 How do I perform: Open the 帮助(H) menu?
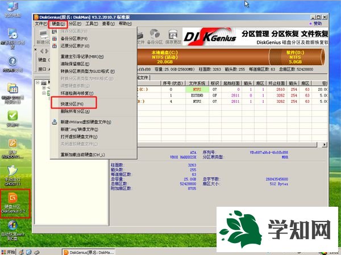click(x=125, y=23)
